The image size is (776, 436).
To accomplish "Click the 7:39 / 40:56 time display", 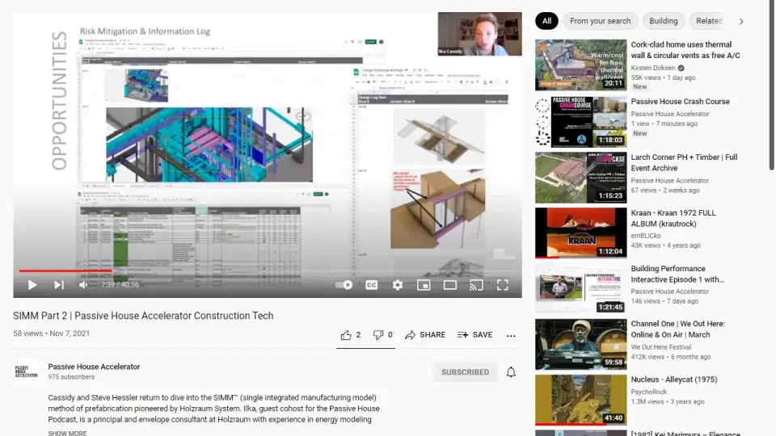I will [x=120, y=285].
